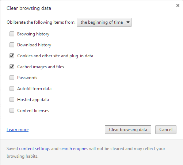Close the Clear browsing data dialog
The image size is (183, 165).
coord(178,5)
